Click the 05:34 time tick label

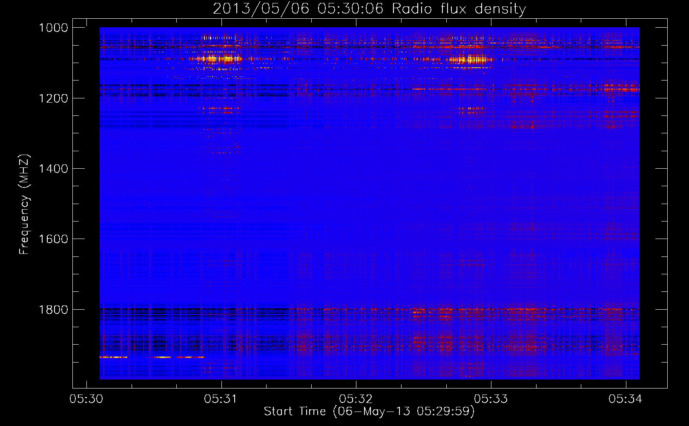[x=625, y=399]
